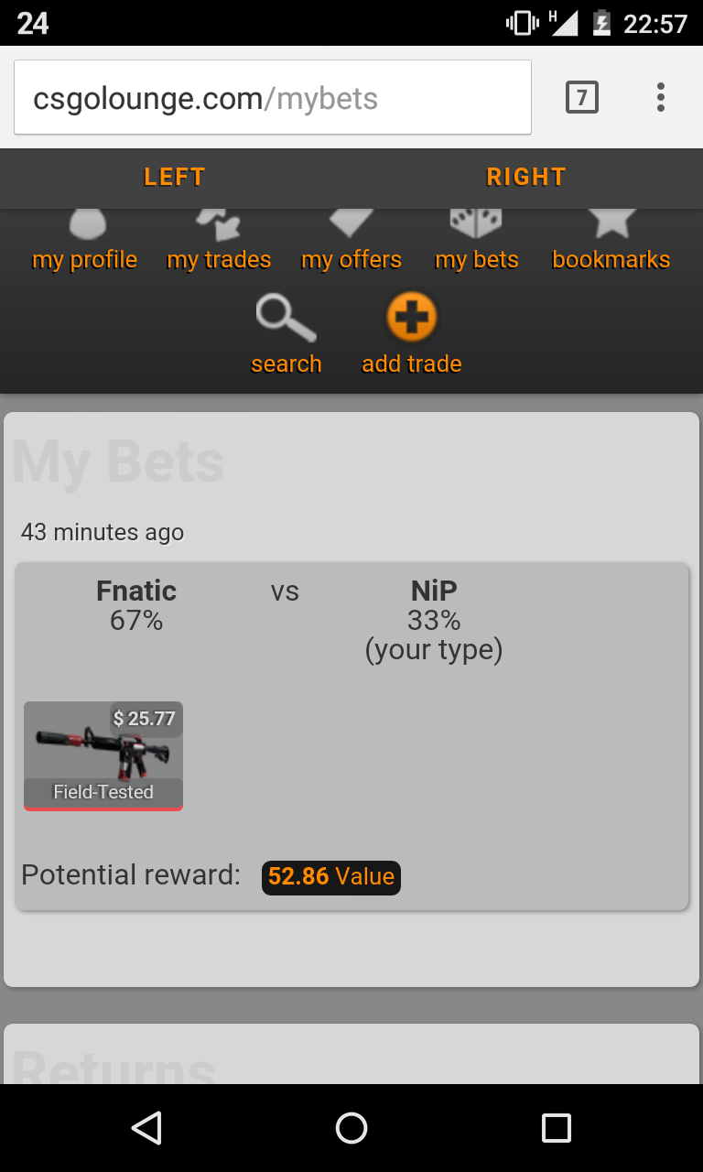Select the LEFT tab

(x=175, y=177)
